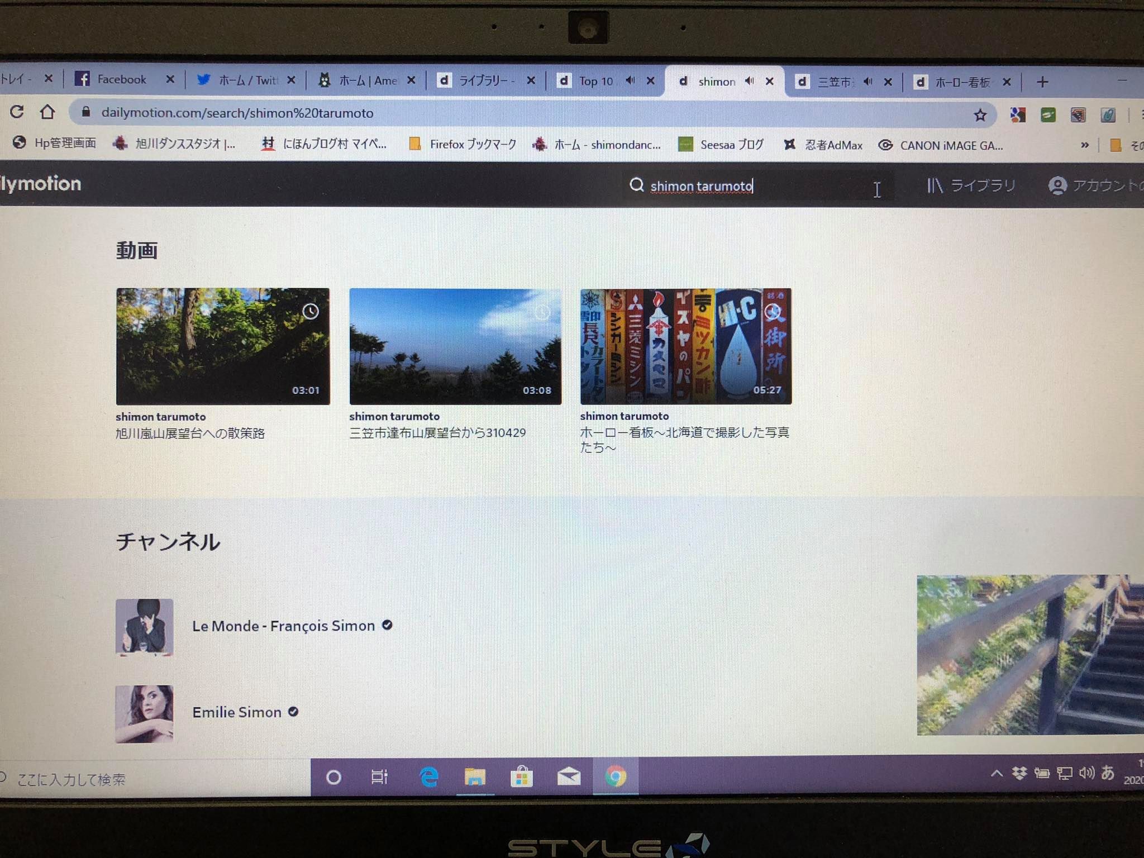This screenshot has height=858, width=1144.
Task: Reload the page with the refresh icon
Action: pos(17,112)
